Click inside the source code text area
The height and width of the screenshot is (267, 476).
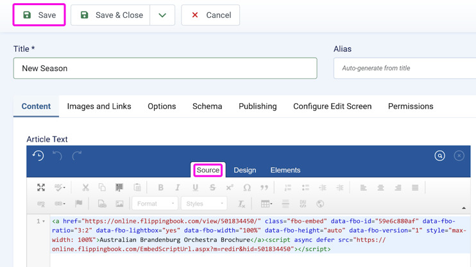tap(260, 241)
